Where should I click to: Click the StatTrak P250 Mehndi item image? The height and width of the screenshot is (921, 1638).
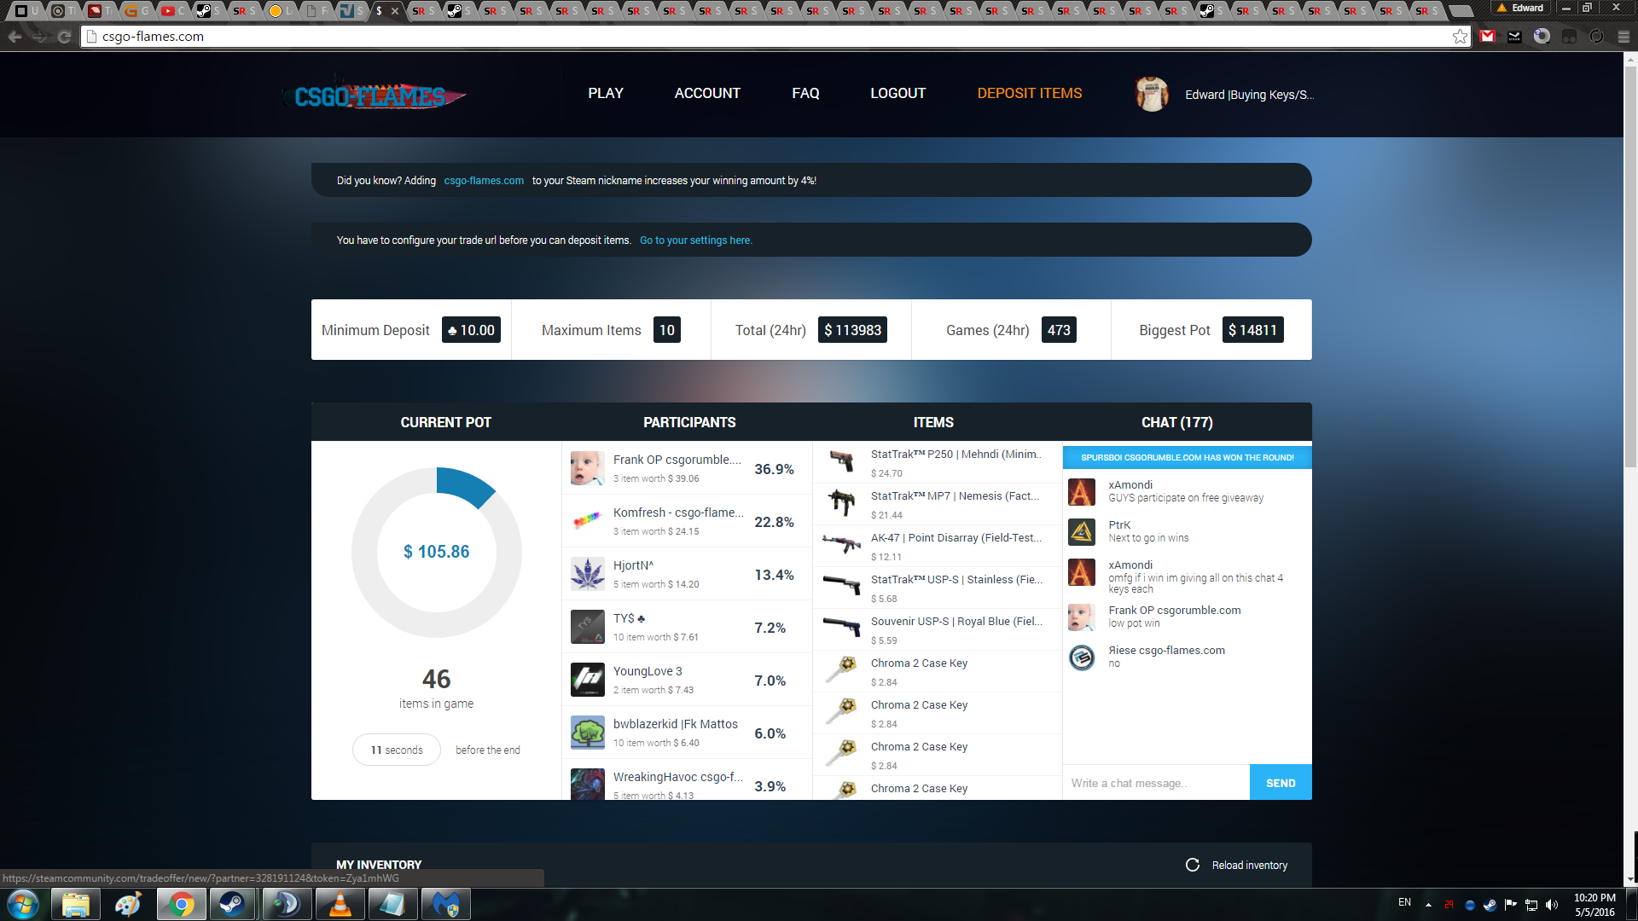842,461
